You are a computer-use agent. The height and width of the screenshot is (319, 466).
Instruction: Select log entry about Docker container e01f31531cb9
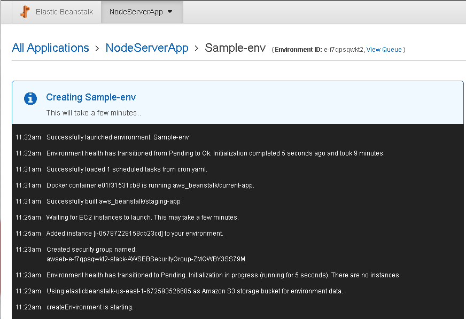point(150,185)
